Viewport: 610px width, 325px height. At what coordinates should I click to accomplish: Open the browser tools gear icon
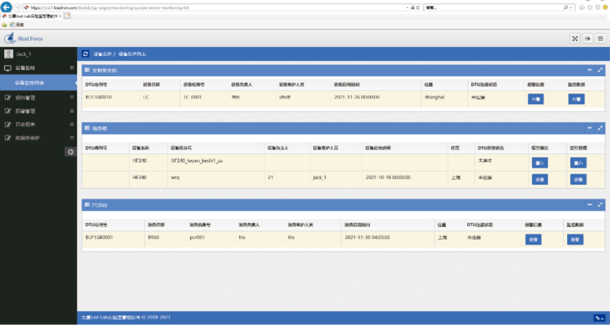[x=598, y=7]
